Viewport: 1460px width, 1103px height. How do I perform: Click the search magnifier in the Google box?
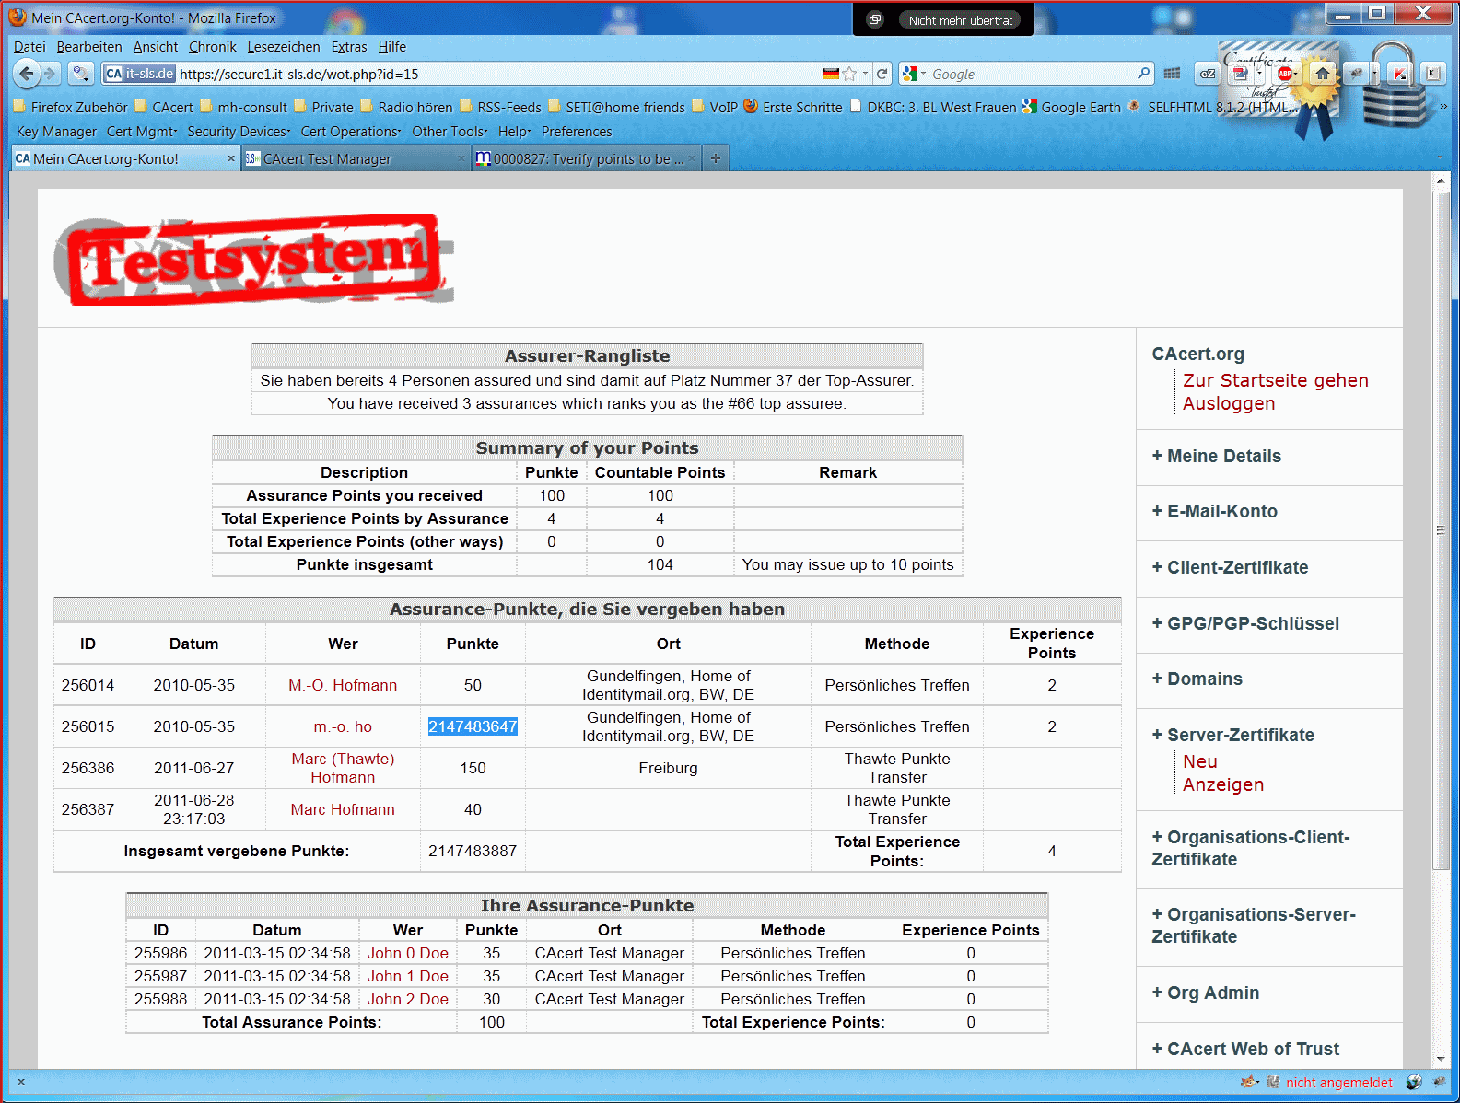[x=1144, y=74]
